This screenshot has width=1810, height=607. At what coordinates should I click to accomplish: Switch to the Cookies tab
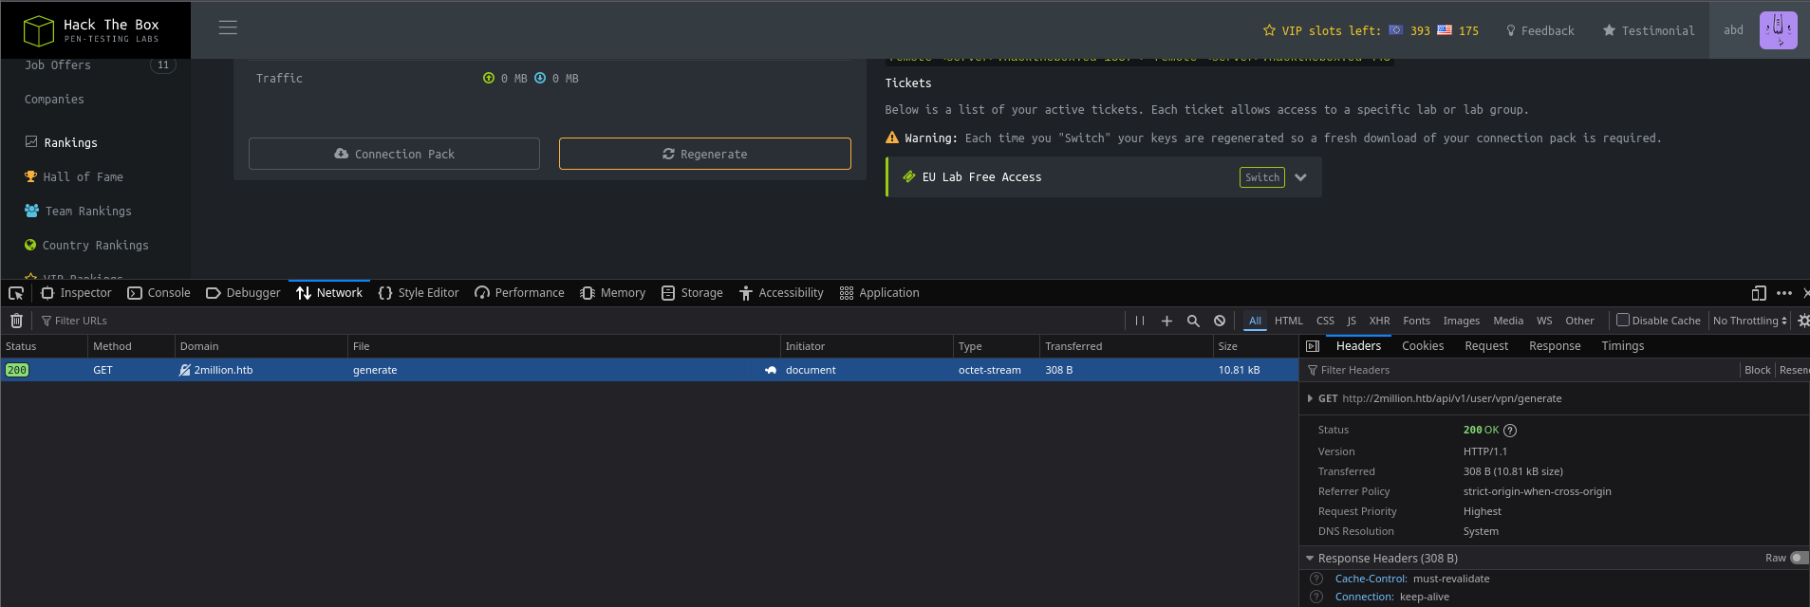[x=1423, y=346]
